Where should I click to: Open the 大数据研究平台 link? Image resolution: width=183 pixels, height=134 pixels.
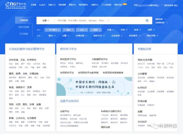(100, 59)
